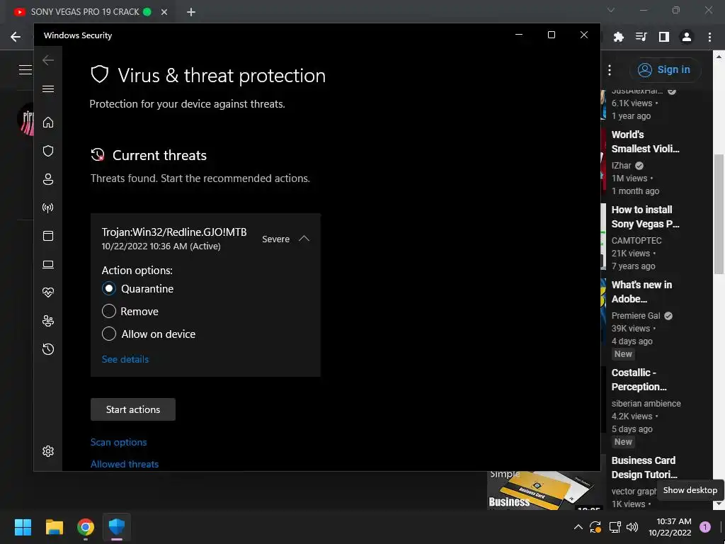Show hidden system tray icons
The height and width of the screenshot is (544, 725).
click(578, 527)
